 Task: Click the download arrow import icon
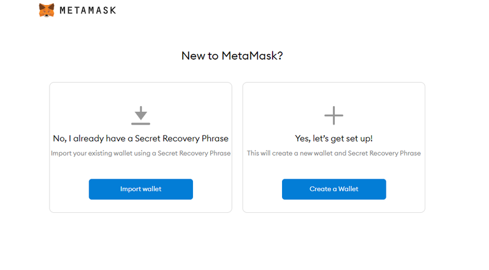(x=141, y=116)
